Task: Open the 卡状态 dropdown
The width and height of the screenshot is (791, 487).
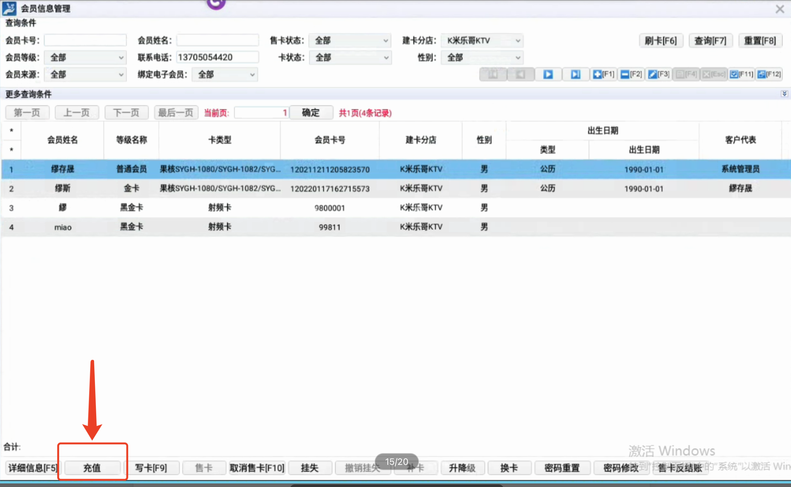Action: 350,58
